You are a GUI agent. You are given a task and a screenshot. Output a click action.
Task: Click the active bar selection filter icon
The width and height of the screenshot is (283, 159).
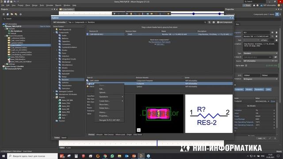114,14
